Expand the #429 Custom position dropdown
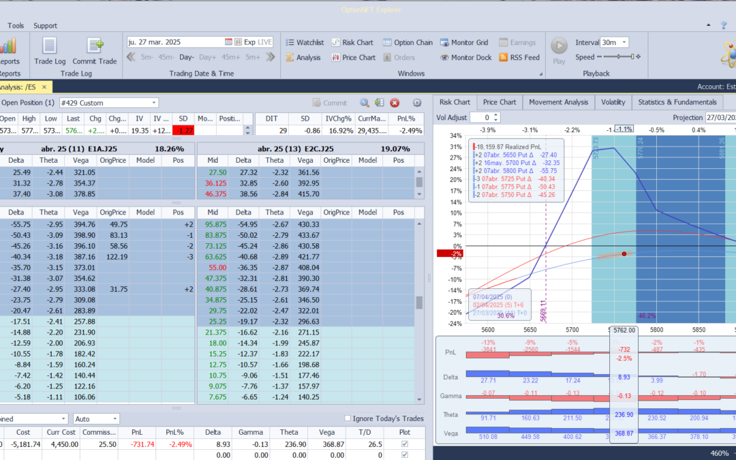Screen dimensions: 736x460 point(154,103)
